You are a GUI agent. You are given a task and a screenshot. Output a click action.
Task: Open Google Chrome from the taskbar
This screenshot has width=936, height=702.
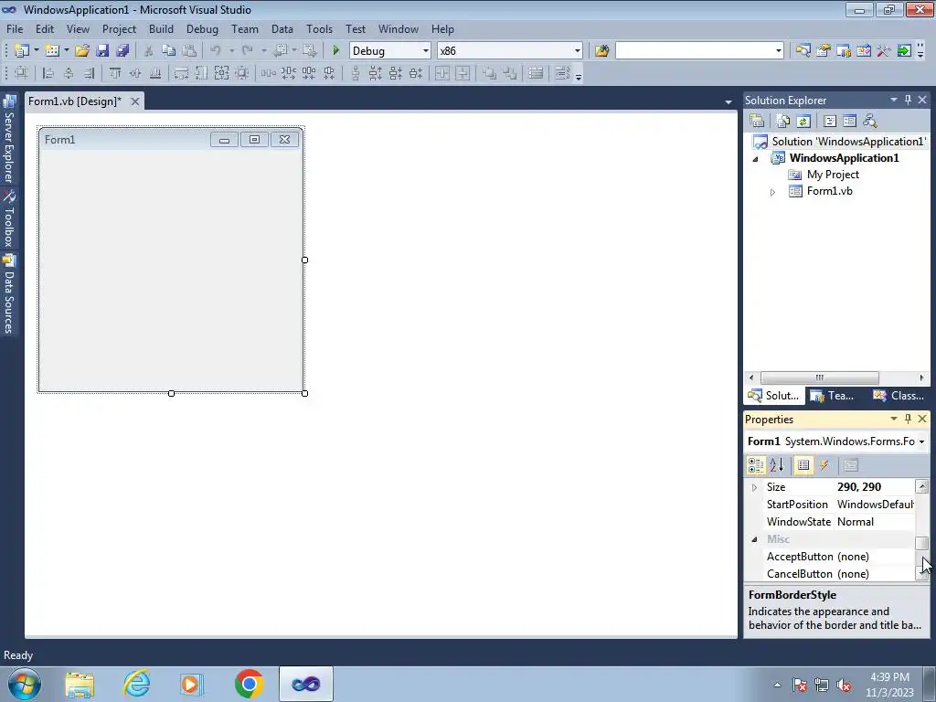coord(249,684)
